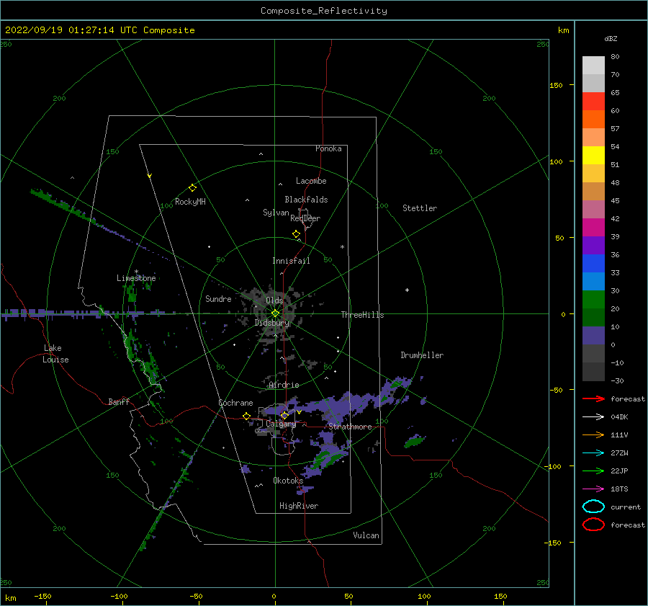Select the magenta 42 dBZ color swatch

[x=593, y=228]
